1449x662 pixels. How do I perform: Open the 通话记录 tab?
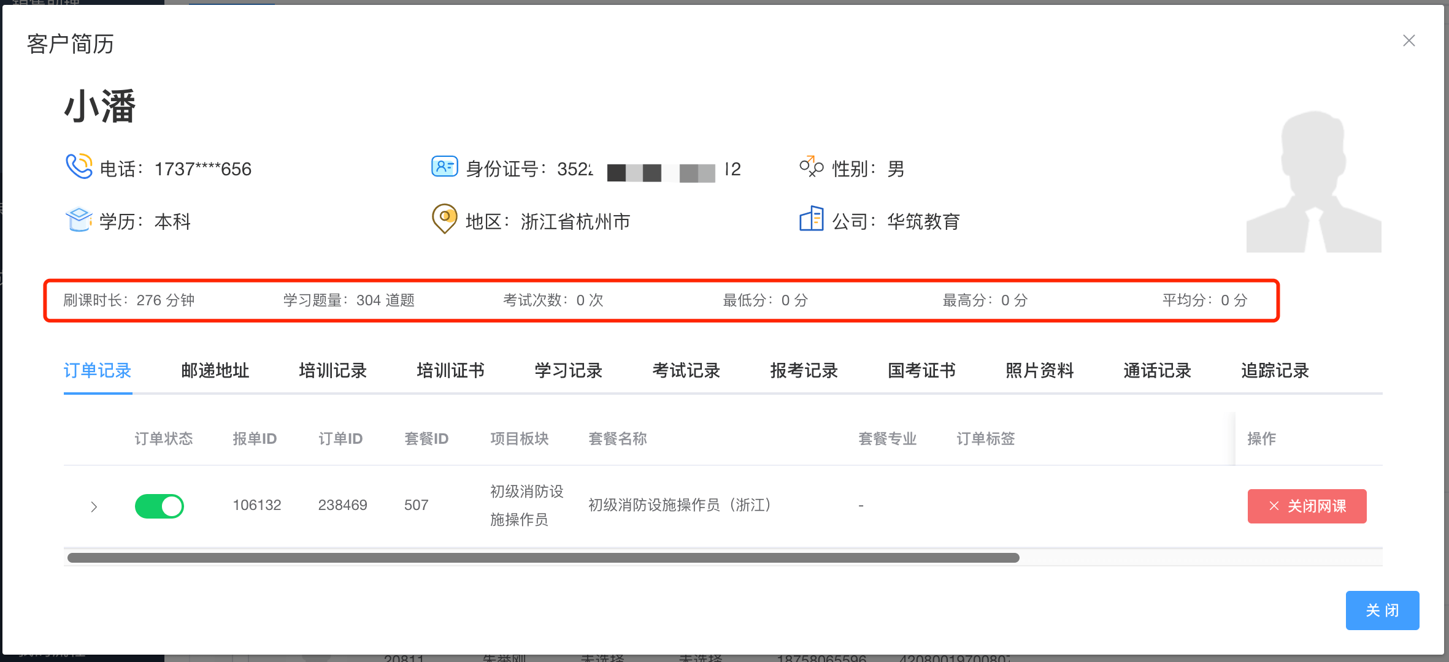coord(1158,371)
